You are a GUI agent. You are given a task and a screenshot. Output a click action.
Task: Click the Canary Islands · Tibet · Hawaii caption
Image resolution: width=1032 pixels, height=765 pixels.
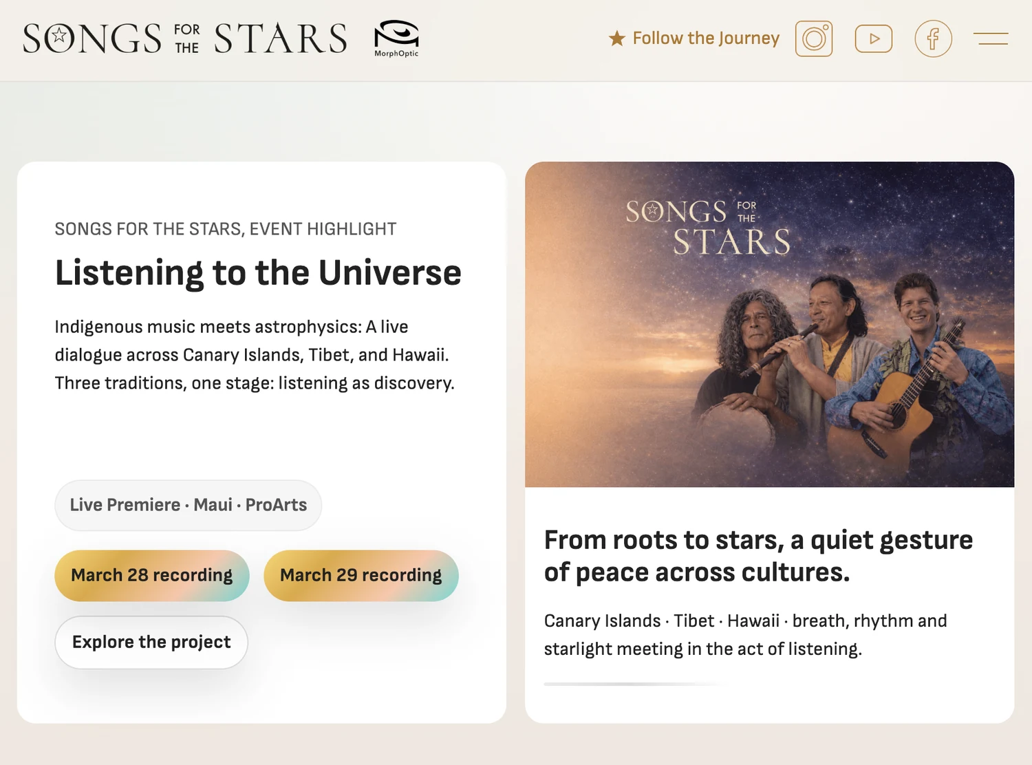[x=745, y=635]
